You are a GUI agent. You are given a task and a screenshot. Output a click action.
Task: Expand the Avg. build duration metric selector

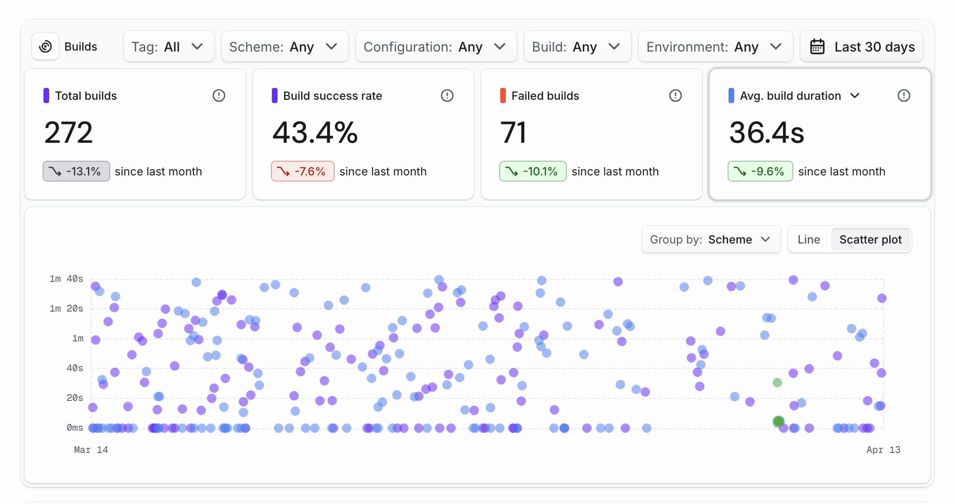[x=856, y=96]
